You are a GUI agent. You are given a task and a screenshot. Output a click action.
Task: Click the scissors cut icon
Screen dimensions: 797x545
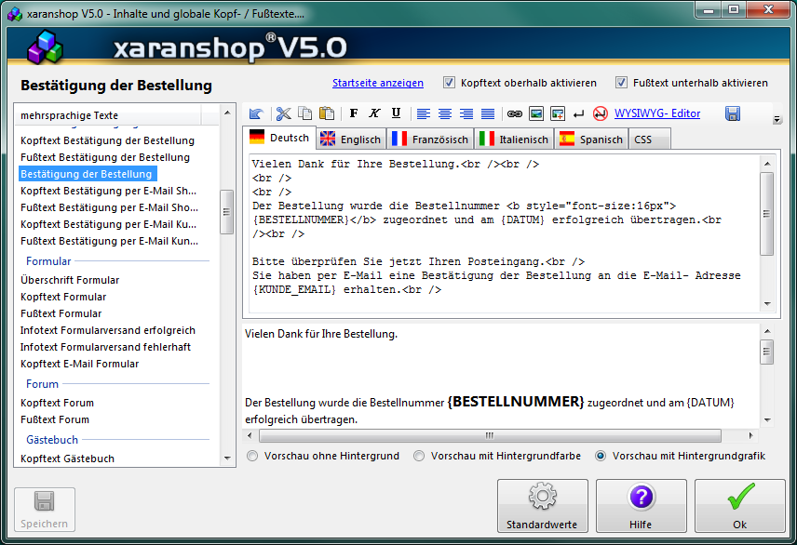click(284, 113)
